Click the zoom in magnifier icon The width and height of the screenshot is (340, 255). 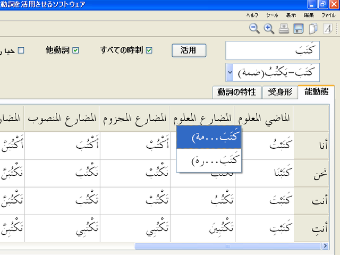[x=269, y=28]
